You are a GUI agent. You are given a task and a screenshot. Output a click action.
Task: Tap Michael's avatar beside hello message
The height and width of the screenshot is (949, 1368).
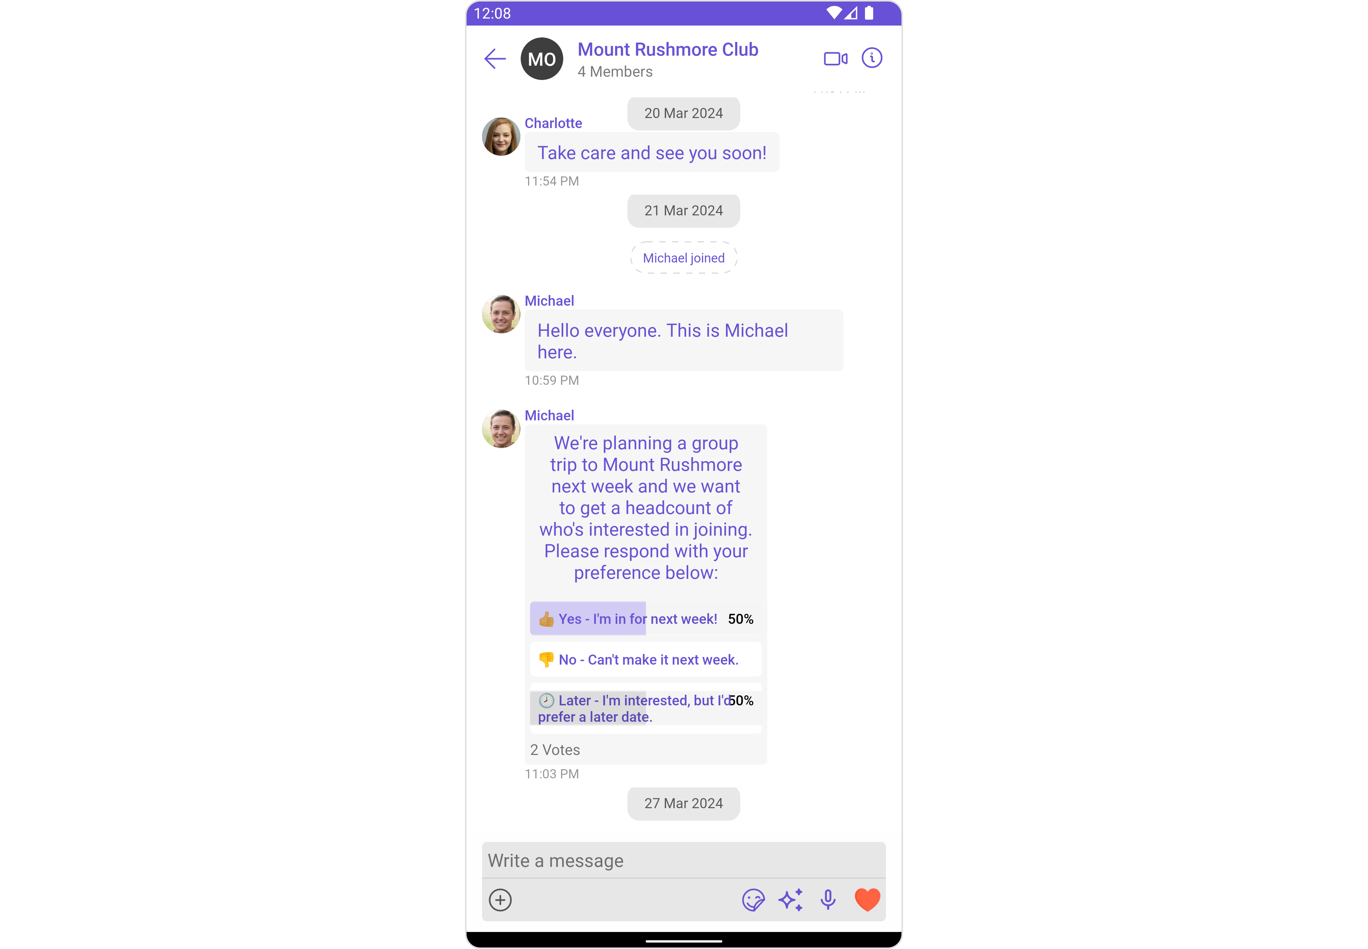coord(501,314)
